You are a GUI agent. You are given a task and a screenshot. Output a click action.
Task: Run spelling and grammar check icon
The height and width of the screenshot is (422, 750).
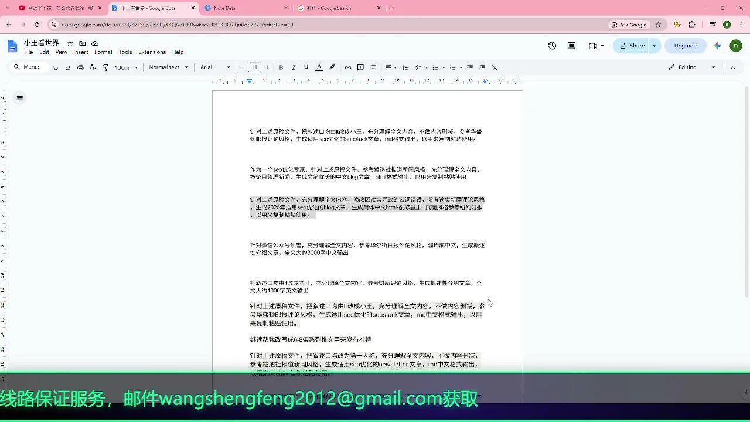tap(93, 67)
